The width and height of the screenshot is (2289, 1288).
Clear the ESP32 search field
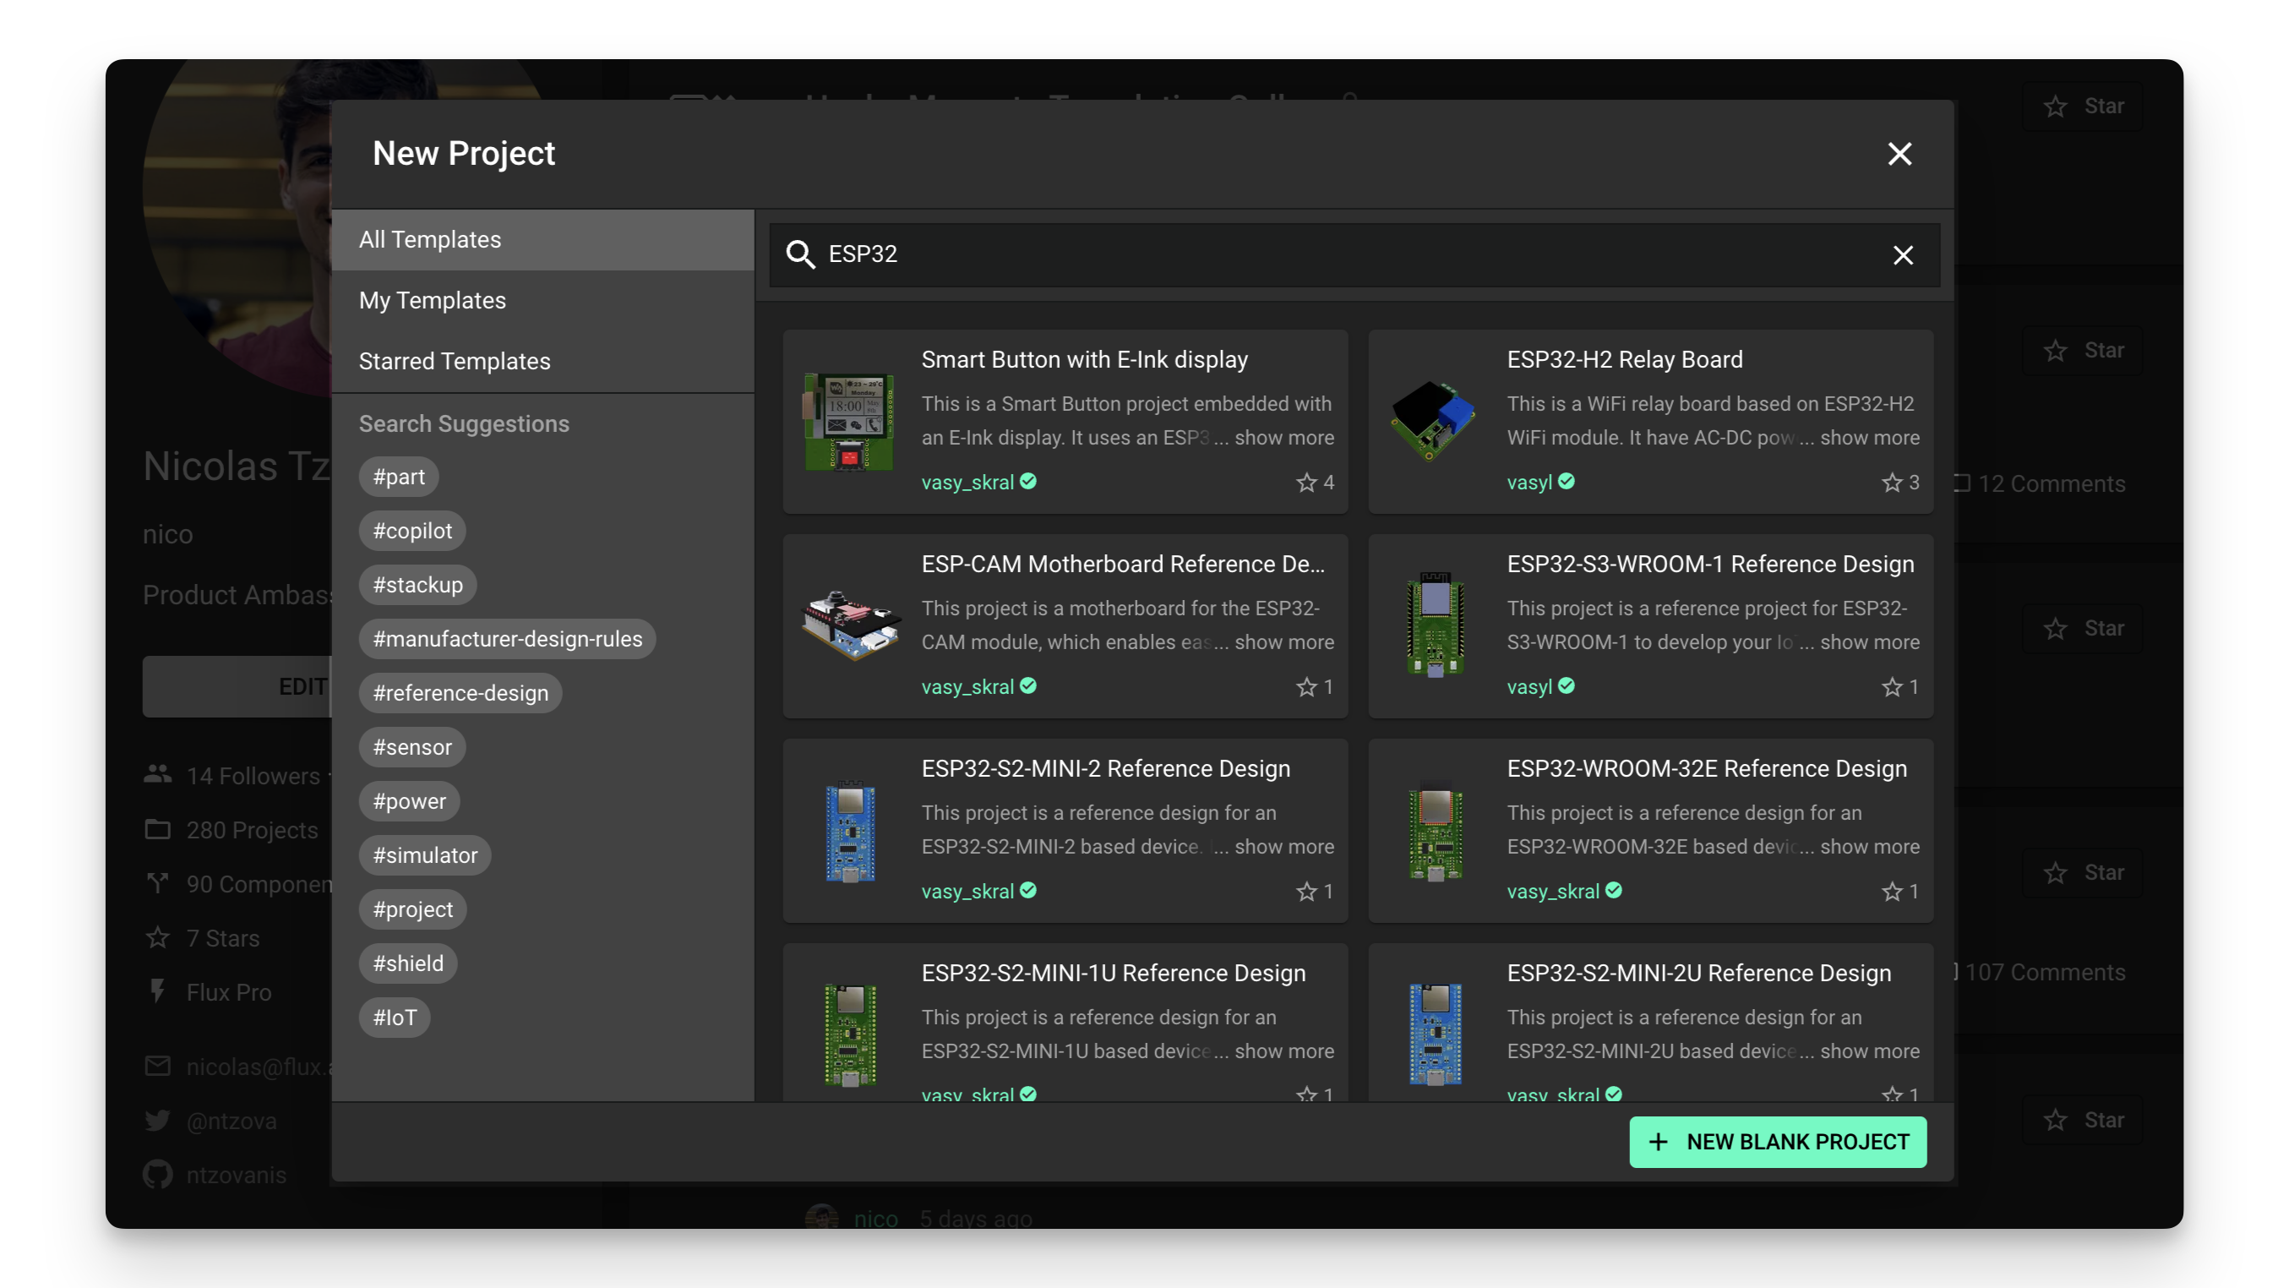pyautogui.click(x=1903, y=255)
